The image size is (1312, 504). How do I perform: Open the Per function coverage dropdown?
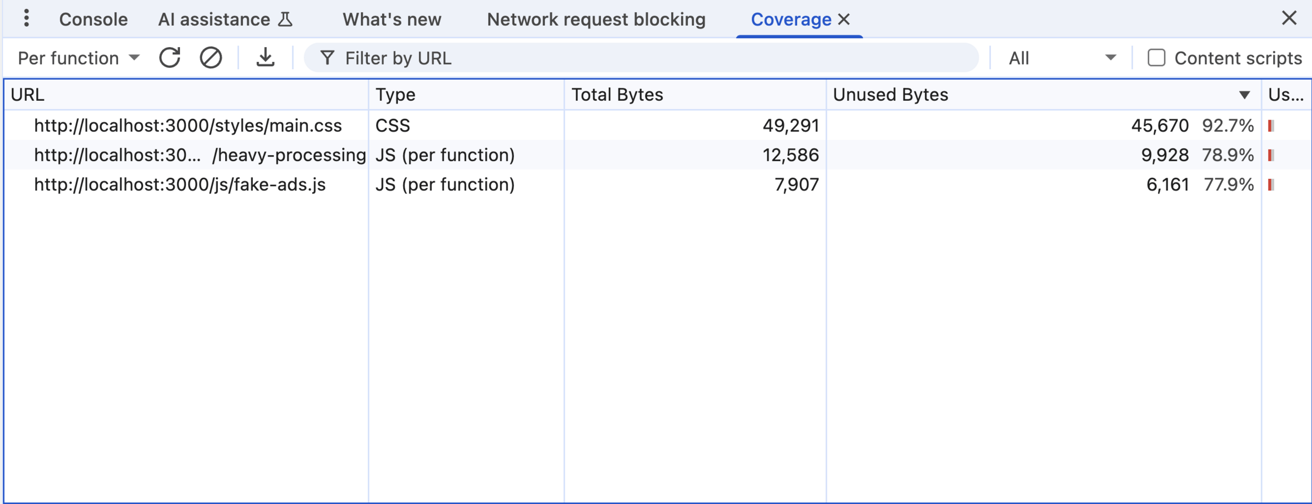coord(79,58)
